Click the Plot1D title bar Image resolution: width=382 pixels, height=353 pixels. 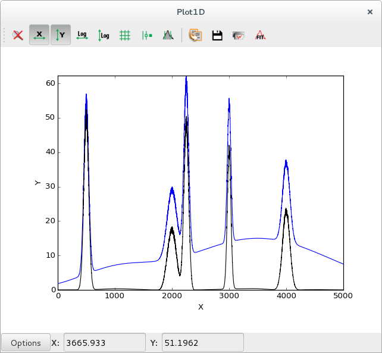[x=190, y=11]
